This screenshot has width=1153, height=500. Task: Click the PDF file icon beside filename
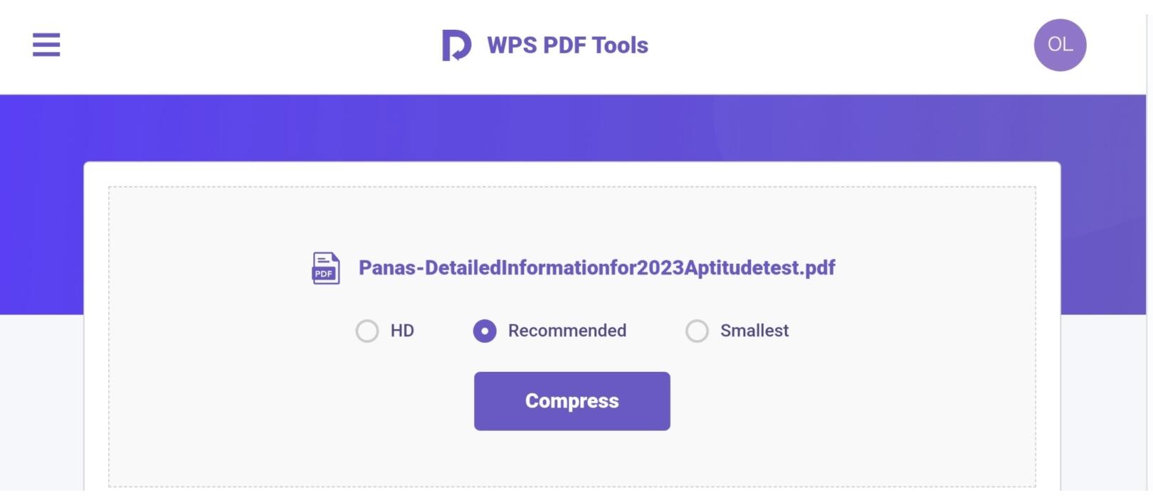click(x=326, y=268)
